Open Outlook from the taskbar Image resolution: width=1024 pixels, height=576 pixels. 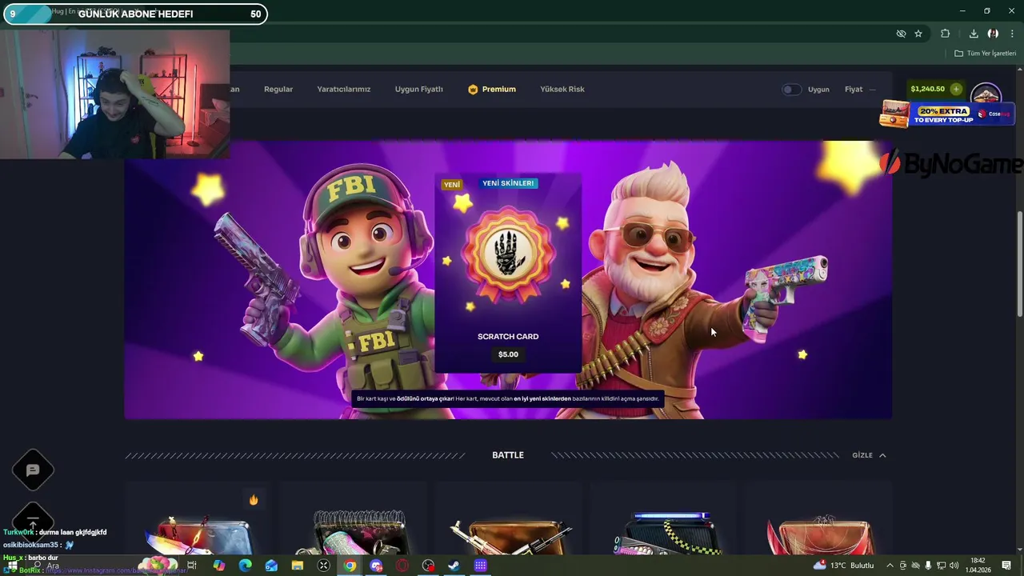(271, 566)
